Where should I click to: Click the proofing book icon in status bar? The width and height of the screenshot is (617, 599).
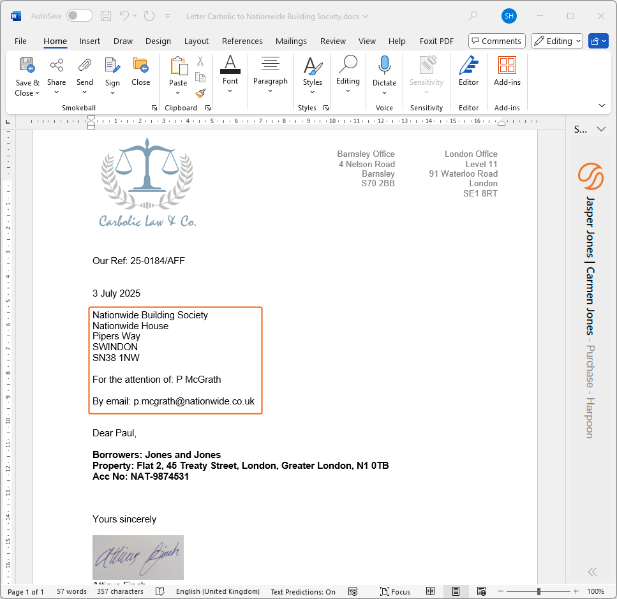click(160, 591)
